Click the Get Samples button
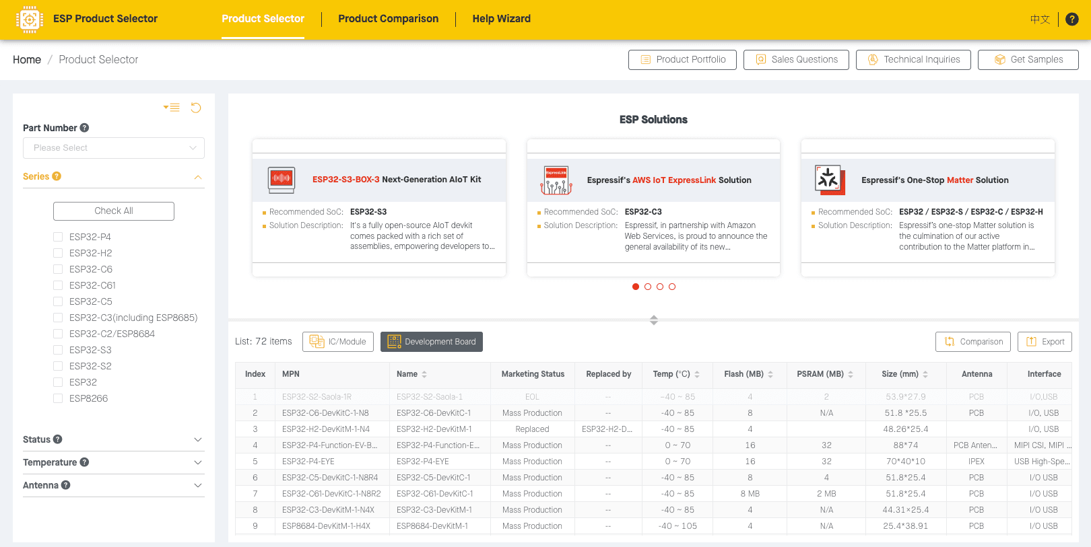Viewport: 1091px width, 547px height. pyautogui.click(x=1028, y=60)
